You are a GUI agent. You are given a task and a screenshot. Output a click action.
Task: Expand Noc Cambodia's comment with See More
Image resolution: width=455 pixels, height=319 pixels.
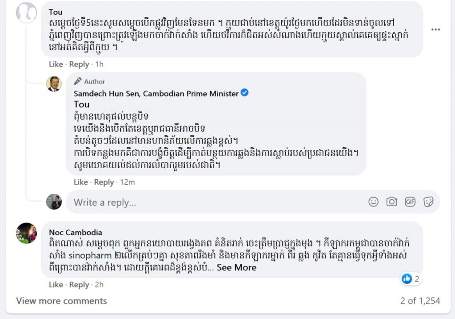pos(236,267)
